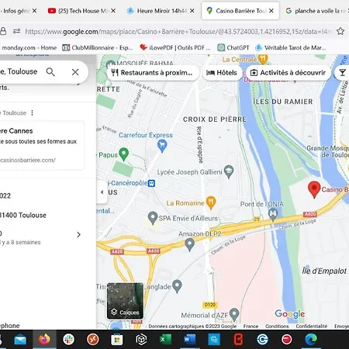Expand the 8 semaines update chevron
Screen dimensions: 349x349
coord(78,234)
